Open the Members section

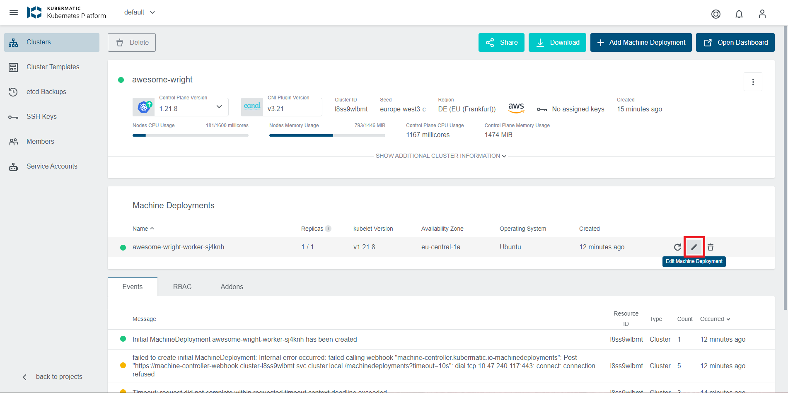[x=40, y=141]
